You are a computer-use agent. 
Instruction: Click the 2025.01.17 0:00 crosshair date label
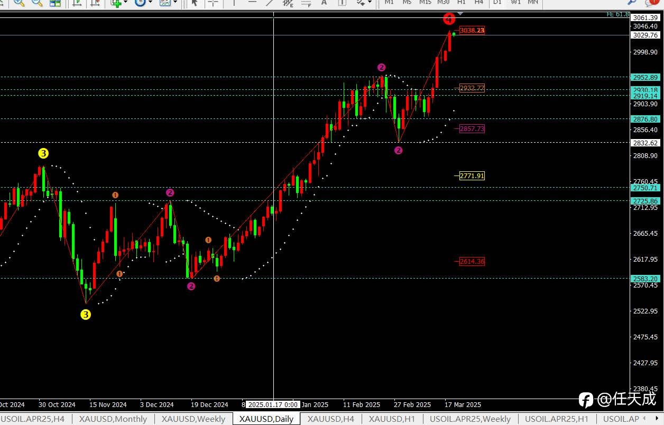pos(273,405)
